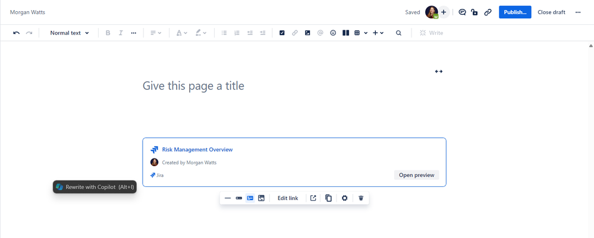Image resolution: width=594 pixels, height=238 pixels.
Task: Insert an action item checkbox
Action: (282, 33)
